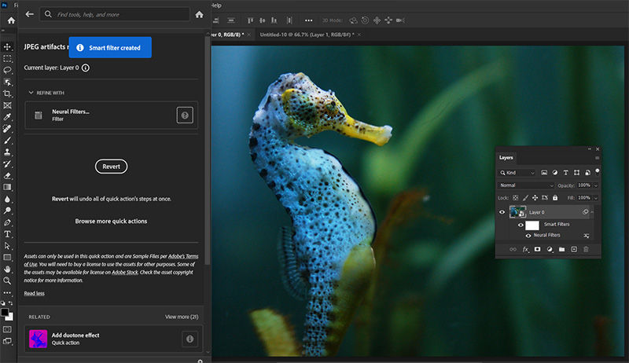Select the Lasso tool
The width and height of the screenshot is (629, 363).
[x=7, y=70]
